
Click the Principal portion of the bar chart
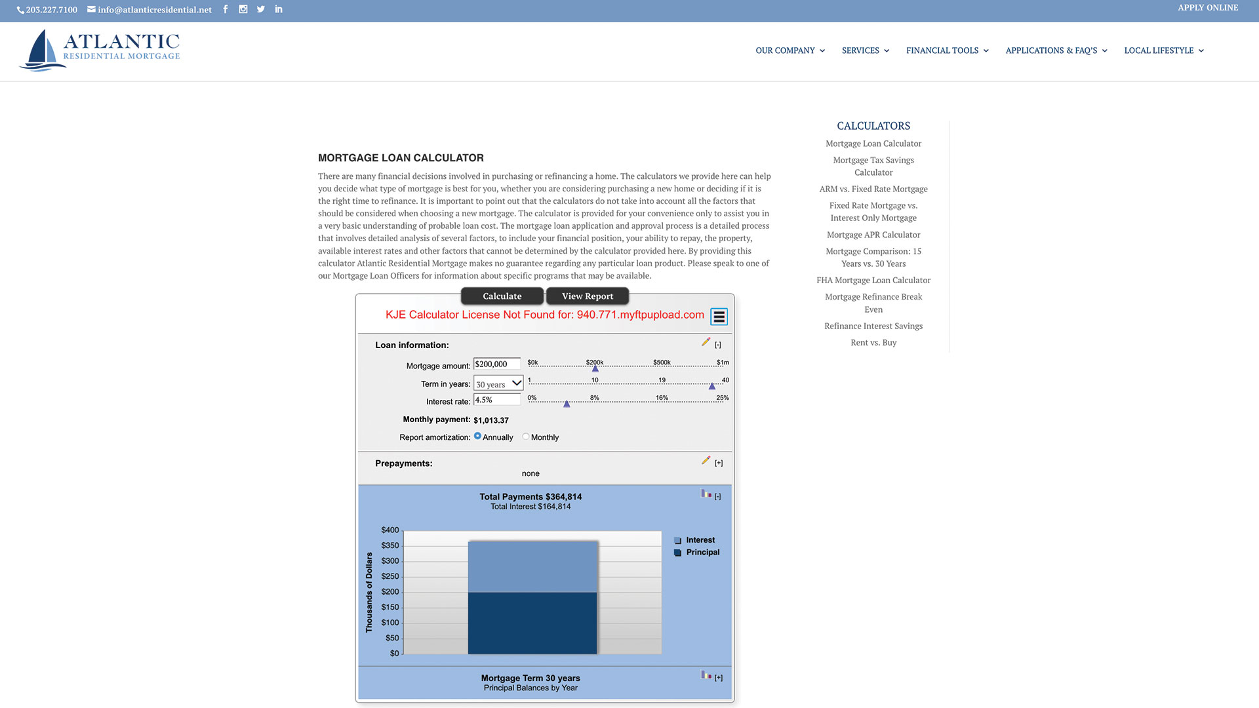[x=532, y=623]
